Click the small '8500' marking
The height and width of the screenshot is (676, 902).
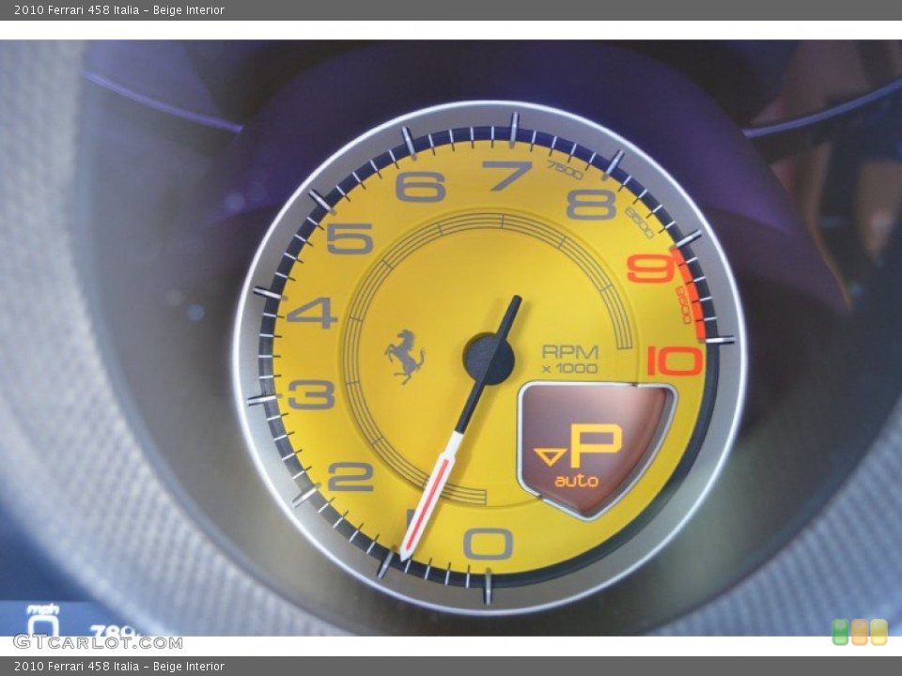[640, 223]
